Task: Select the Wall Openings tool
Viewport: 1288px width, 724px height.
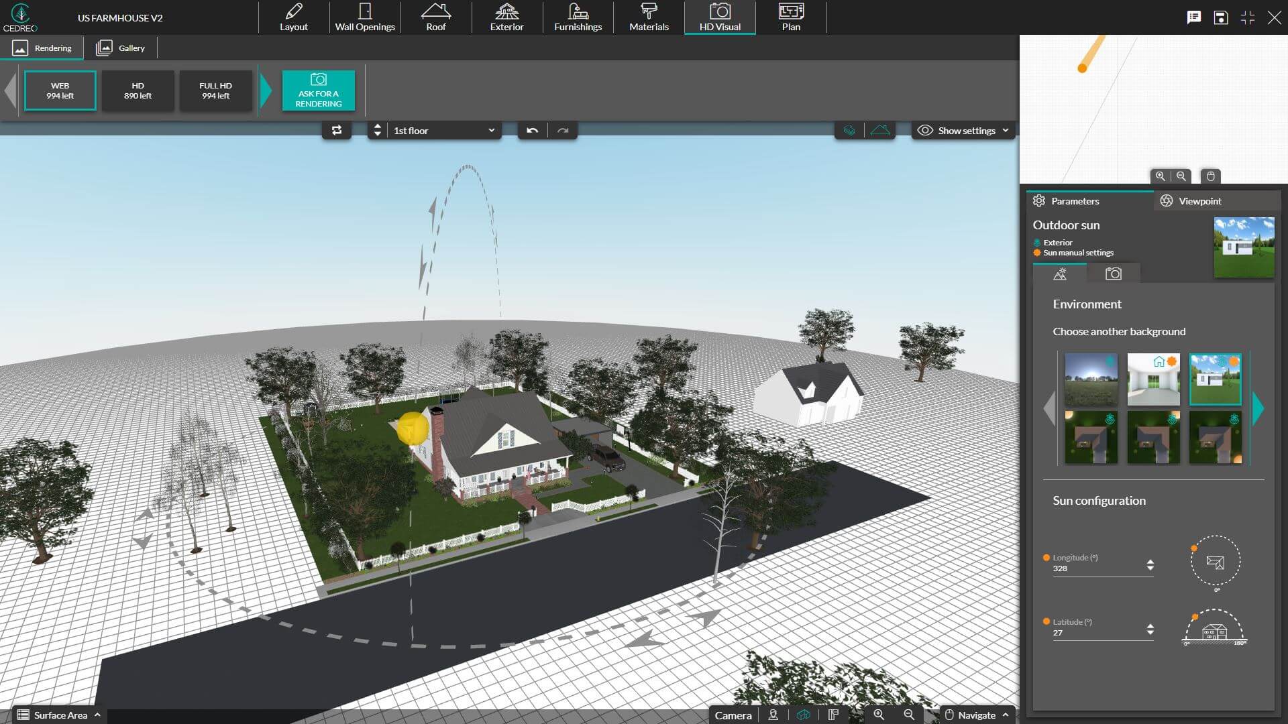Action: point(364,17)
